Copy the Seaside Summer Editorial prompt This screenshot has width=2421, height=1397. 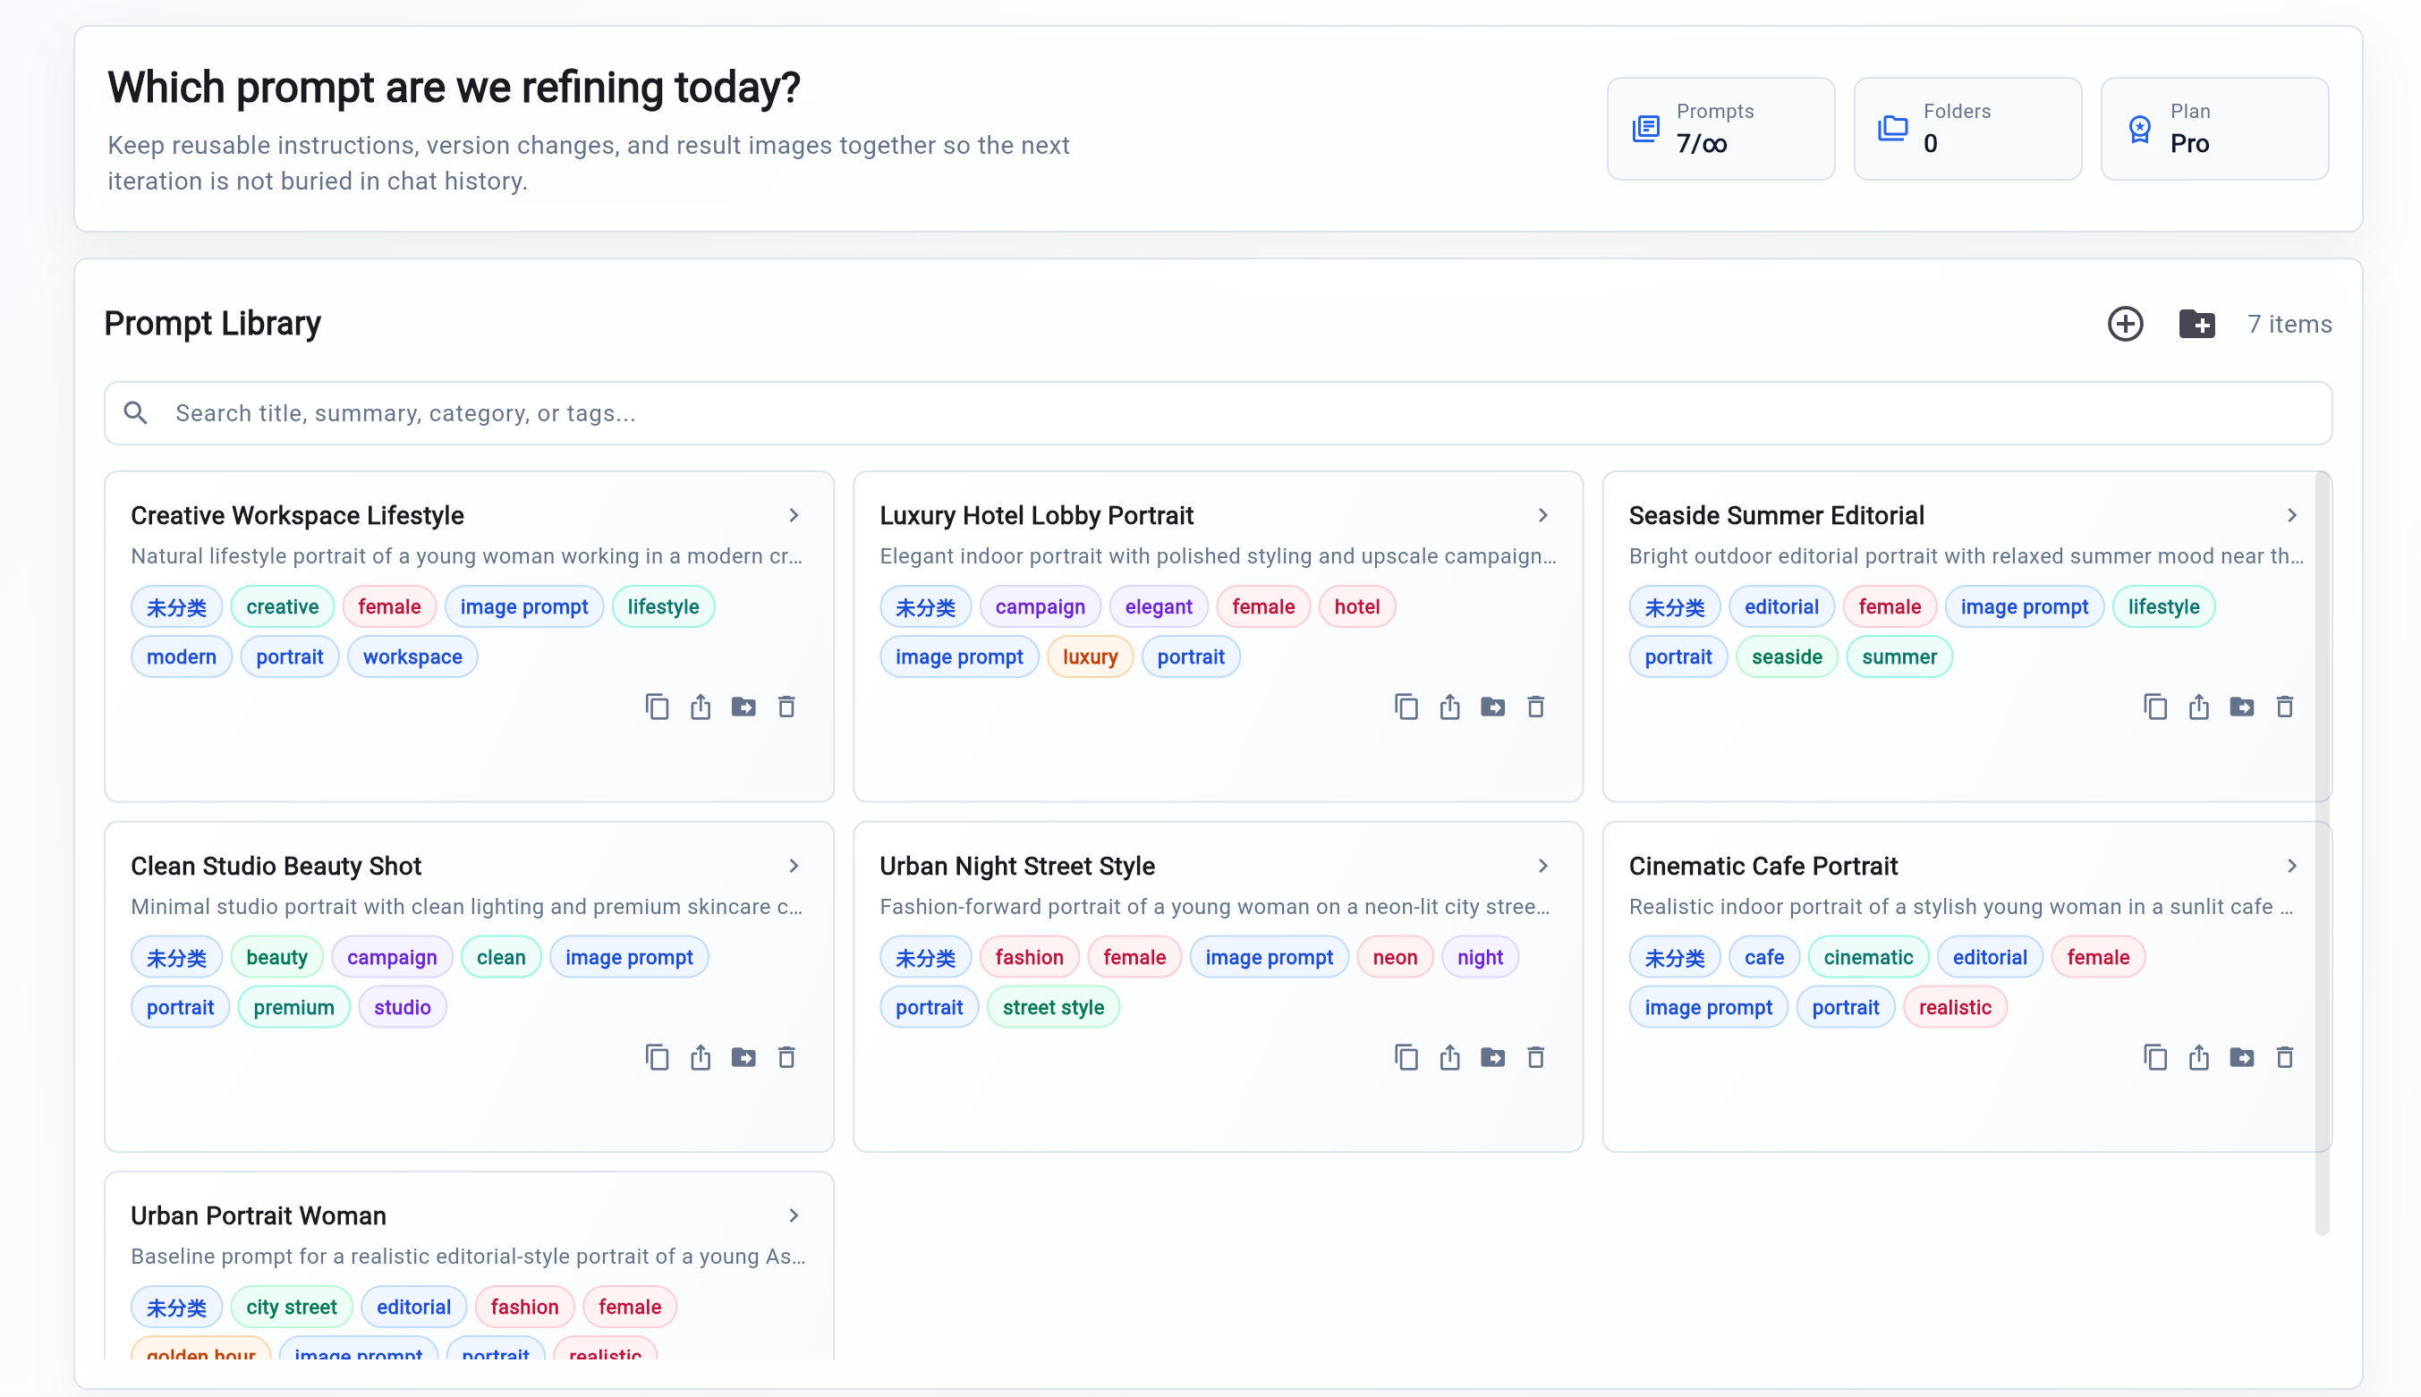click(x=2156, y=707)
